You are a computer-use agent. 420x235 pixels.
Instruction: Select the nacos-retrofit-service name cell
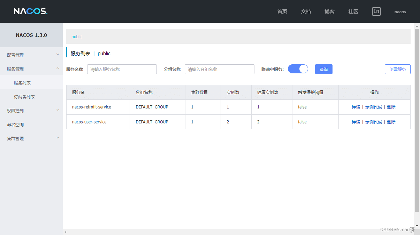click(98, 107)
